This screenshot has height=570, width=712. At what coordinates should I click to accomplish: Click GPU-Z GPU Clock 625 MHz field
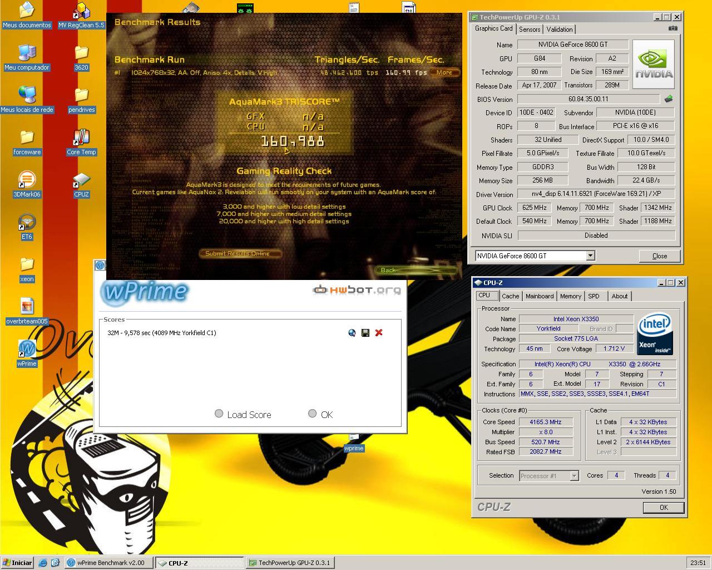pyautogui.click(x=535, y=208)
